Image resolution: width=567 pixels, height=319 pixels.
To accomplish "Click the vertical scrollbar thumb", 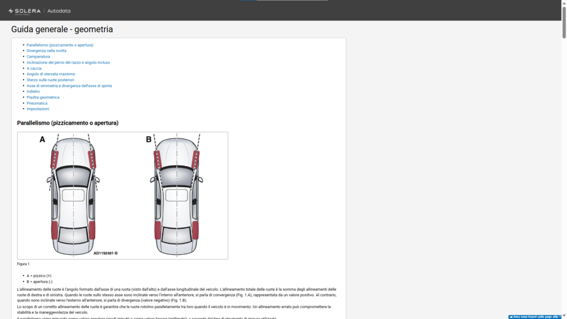I will [x=564, y=22].
